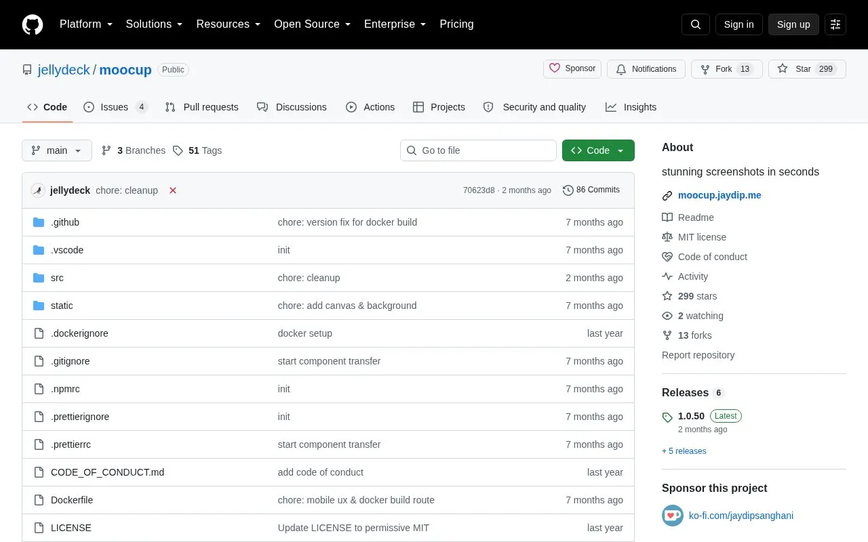Open the 3 Branches link
This screenshot has width=868, height=542.
(x=134, y=150)
